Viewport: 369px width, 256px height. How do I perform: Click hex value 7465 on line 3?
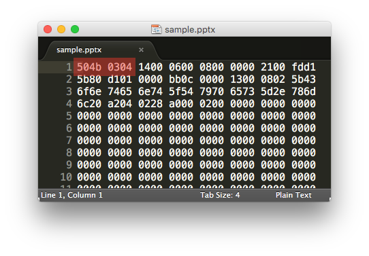(120, 92)
